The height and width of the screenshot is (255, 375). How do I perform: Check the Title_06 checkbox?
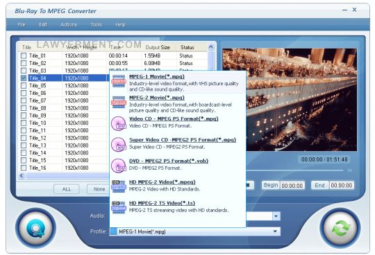tap(24, 93)
